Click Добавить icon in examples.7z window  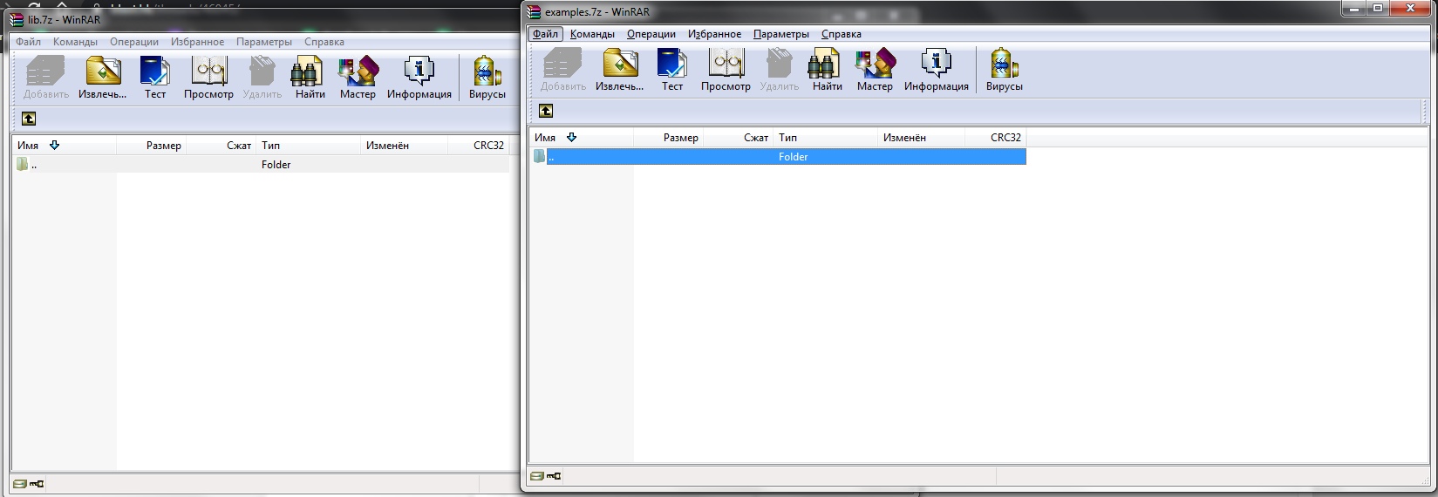point(562,70)
